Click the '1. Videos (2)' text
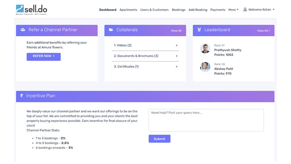The image size is (291, 164). point(123,45)
